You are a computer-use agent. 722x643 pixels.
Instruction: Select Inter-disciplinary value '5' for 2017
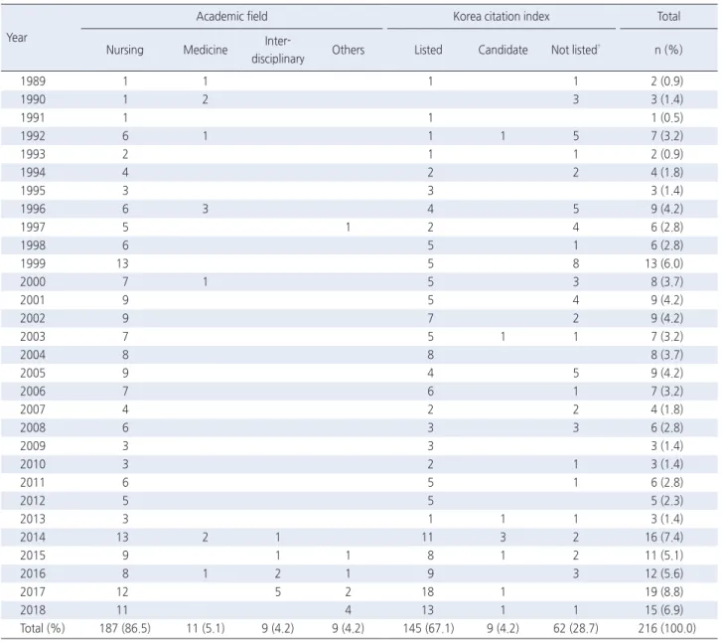[x=278, y=592]
